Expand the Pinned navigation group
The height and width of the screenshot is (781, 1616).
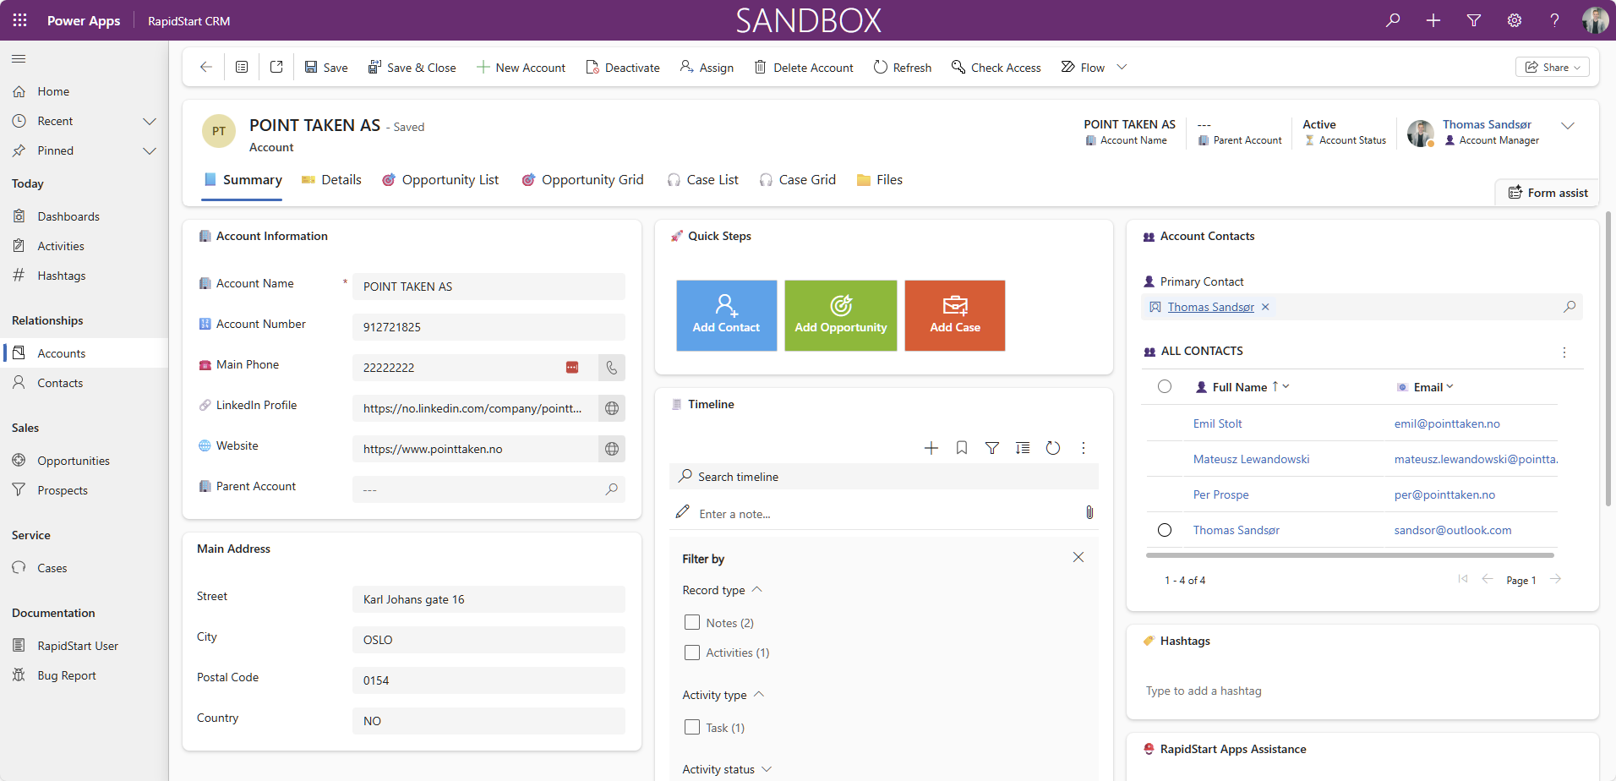tap(150, 150)
